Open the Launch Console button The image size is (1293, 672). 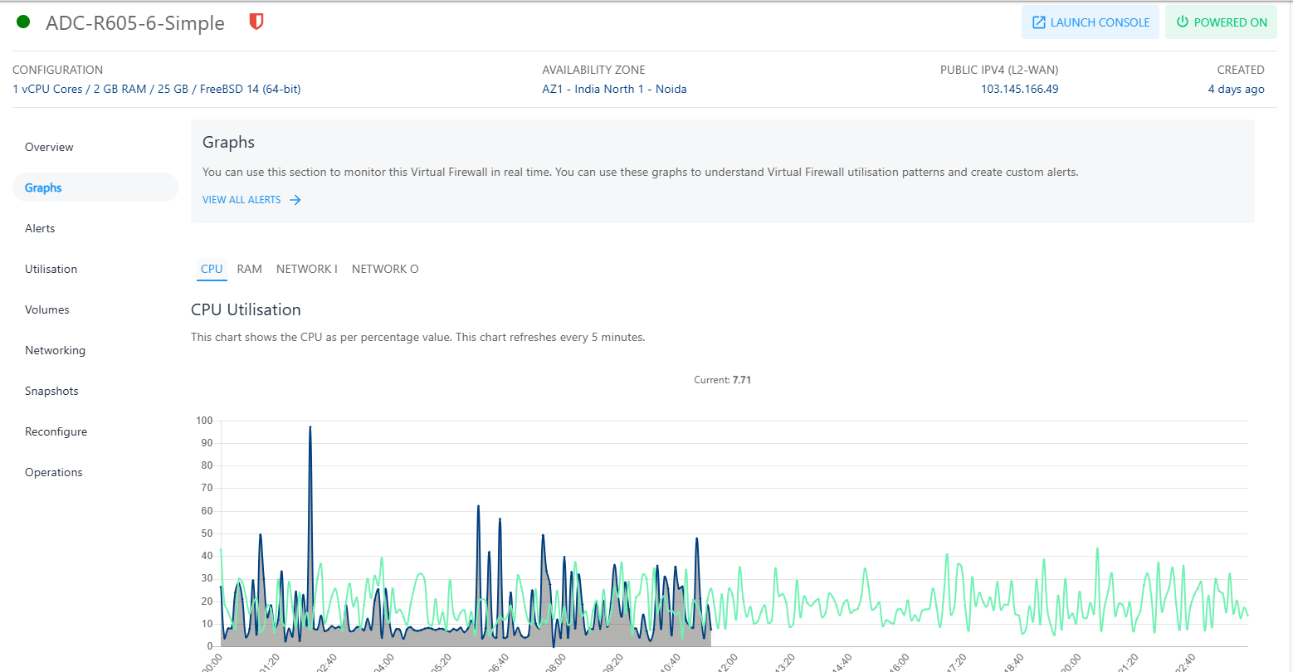(1090, 22)
